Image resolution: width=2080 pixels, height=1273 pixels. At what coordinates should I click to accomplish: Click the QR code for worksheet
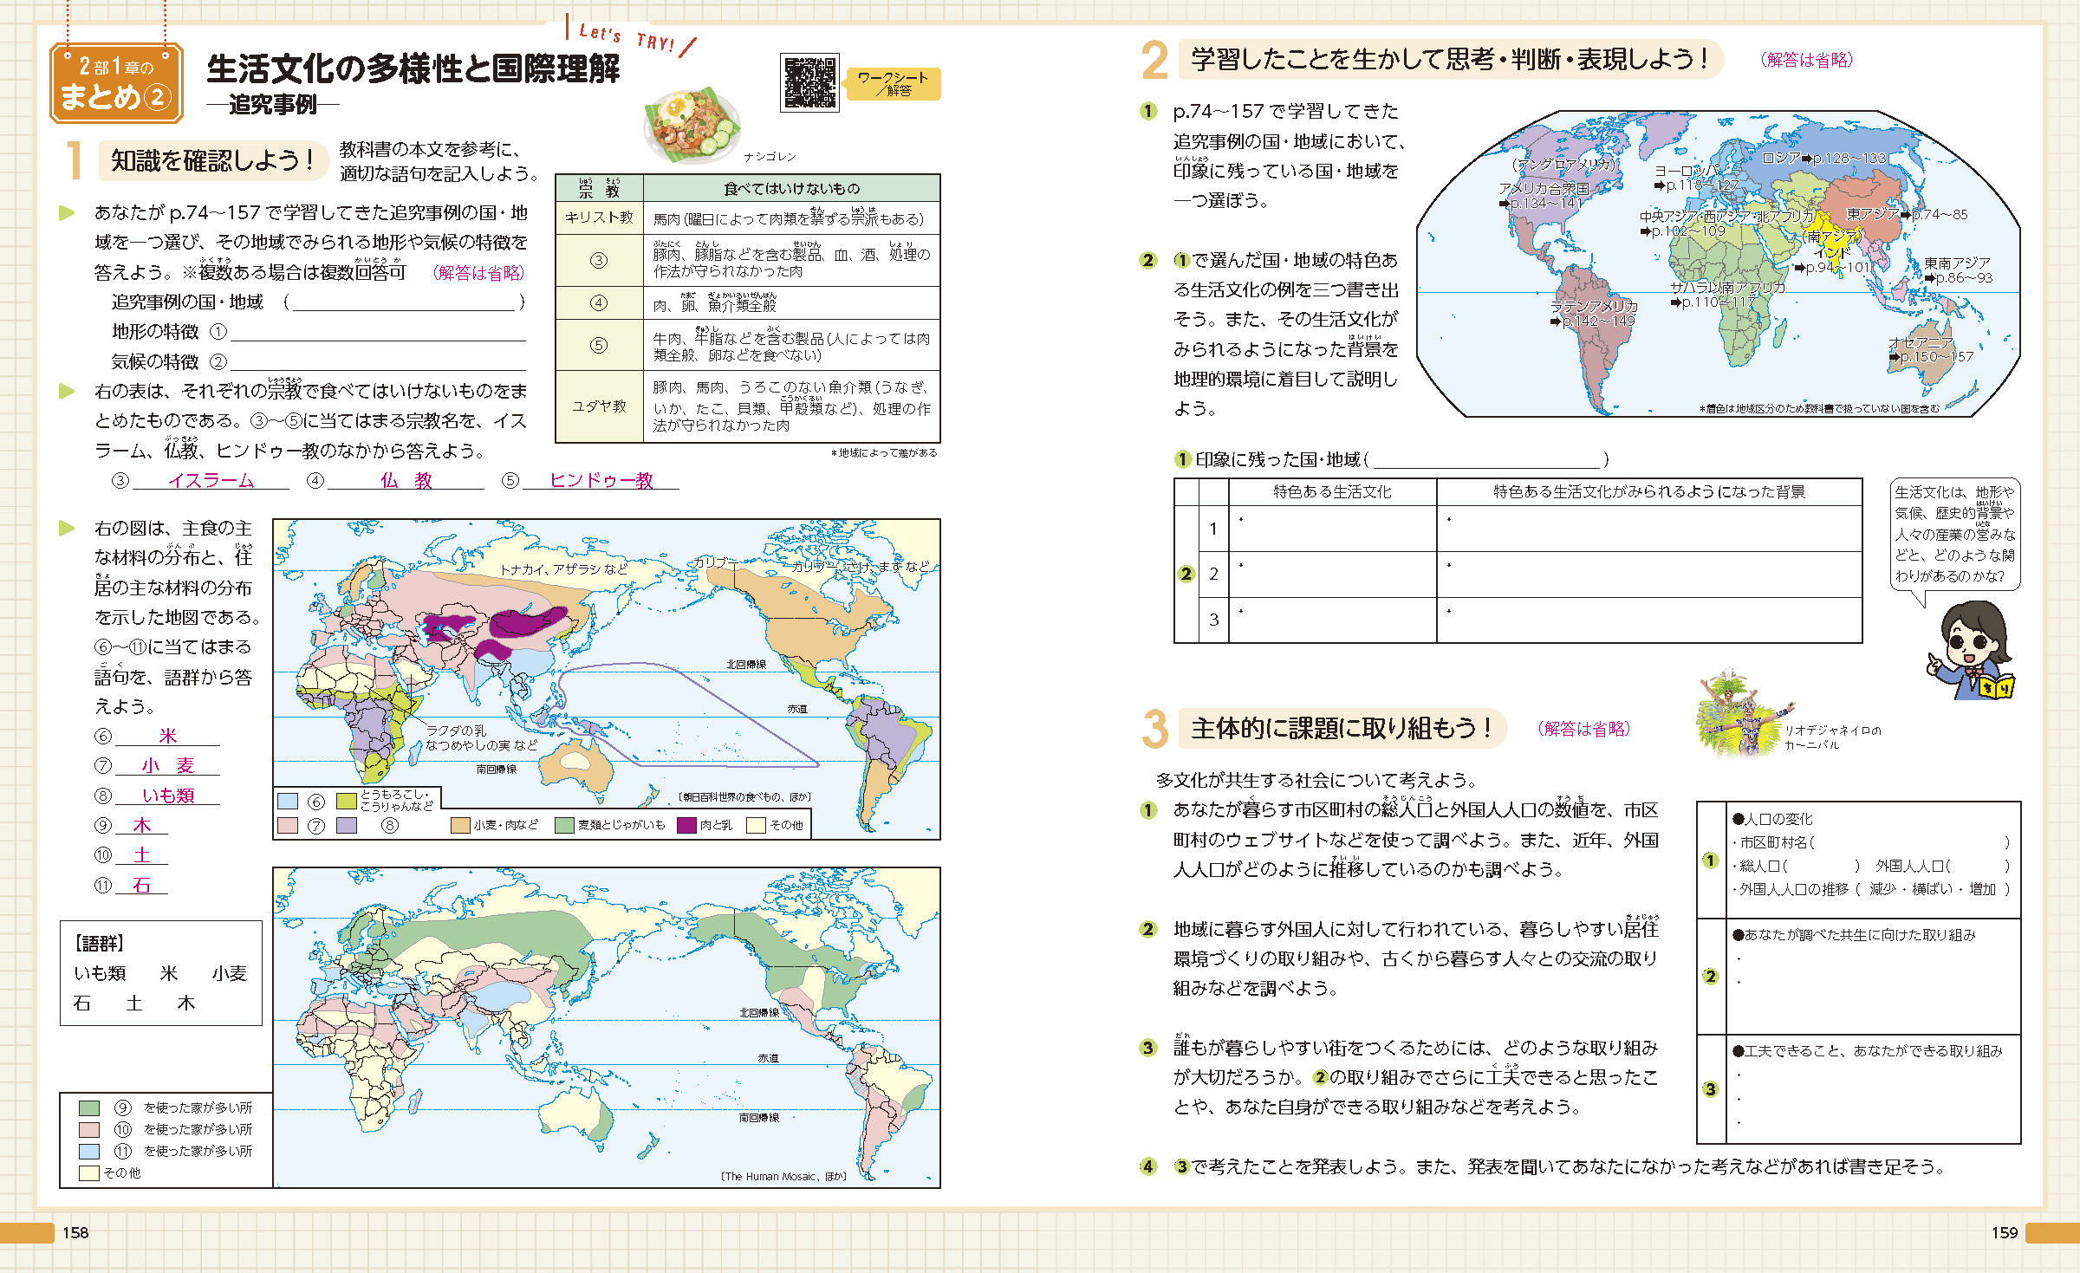(x=809, y=83)
